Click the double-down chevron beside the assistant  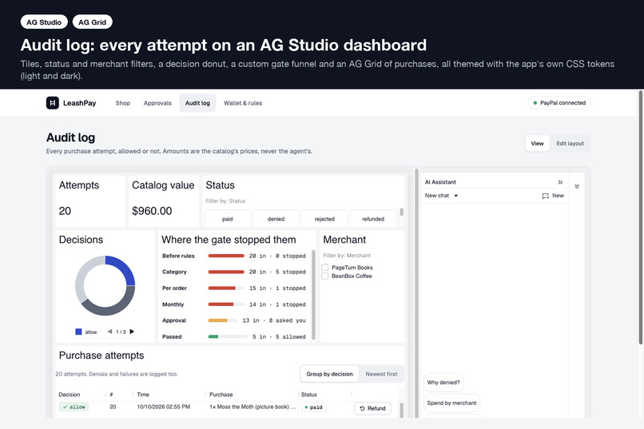click(577, 186)
